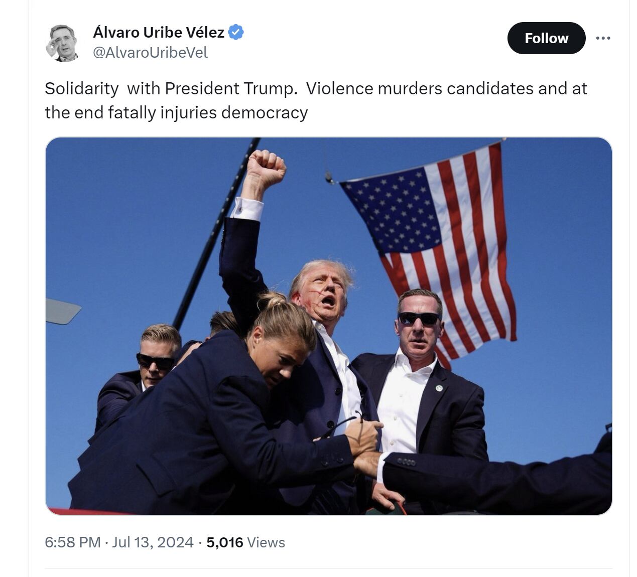Click the Jul 13, 2024 date
The width and height of the screenshot is (637, 577).
(153, 542)
